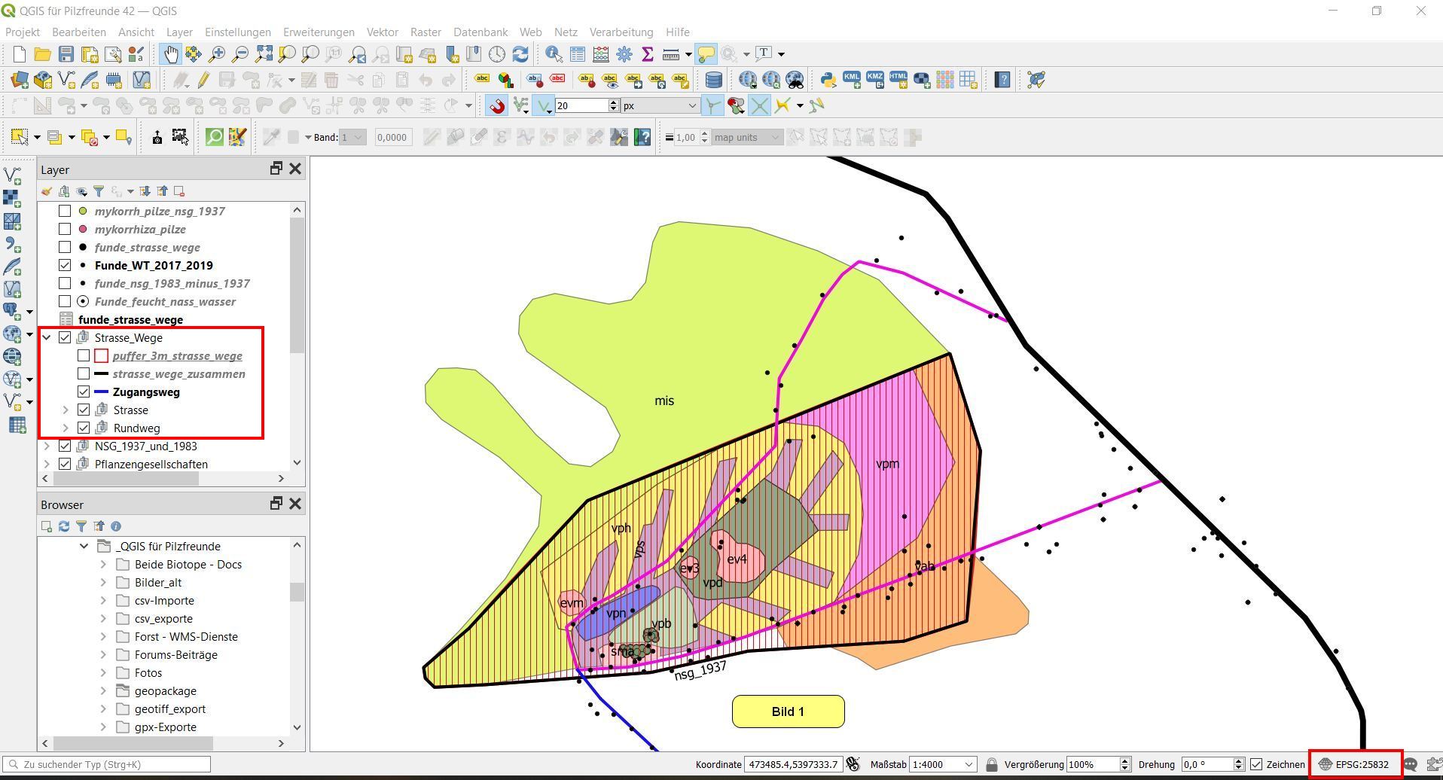Toggle the Zeichnen render checkbox

click(1256, 764)
